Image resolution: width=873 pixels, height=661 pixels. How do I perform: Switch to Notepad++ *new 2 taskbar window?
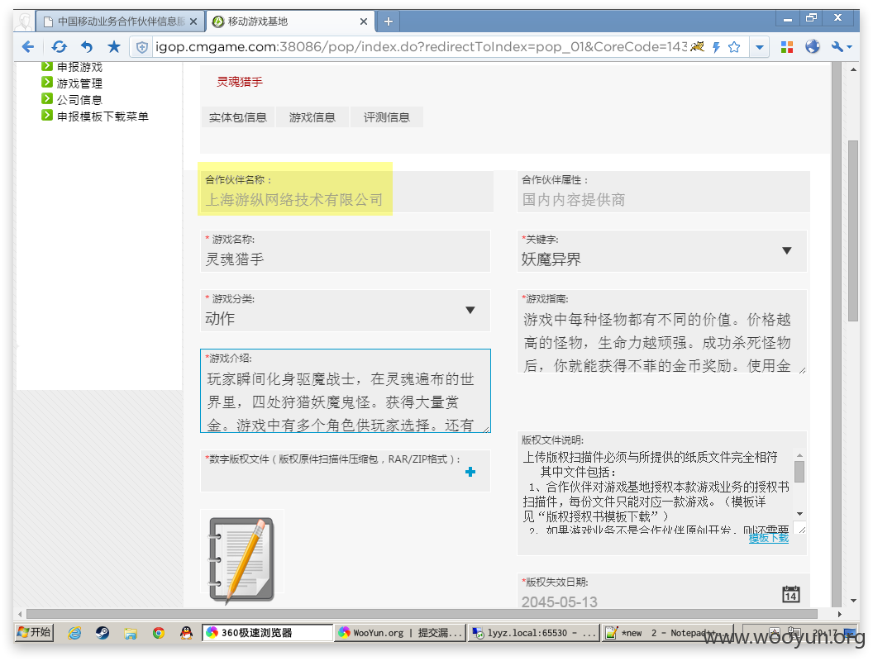point(666,633)
